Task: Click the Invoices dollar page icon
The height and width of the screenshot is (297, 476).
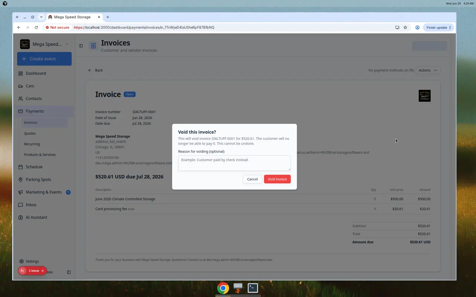Action: tap(93, 46)
